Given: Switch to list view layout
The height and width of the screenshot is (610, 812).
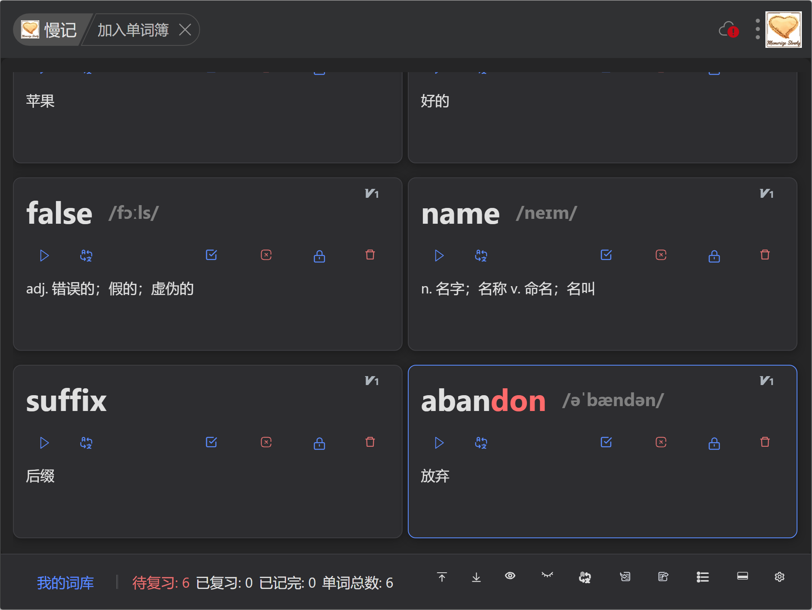Looking at the screenshot, I should click(x=703, y=577).
